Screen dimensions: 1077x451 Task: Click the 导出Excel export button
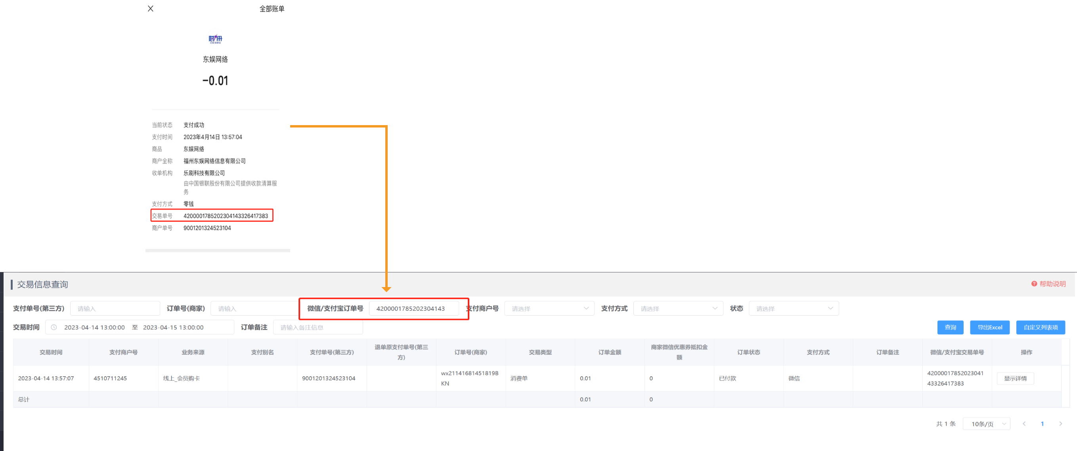990,327
